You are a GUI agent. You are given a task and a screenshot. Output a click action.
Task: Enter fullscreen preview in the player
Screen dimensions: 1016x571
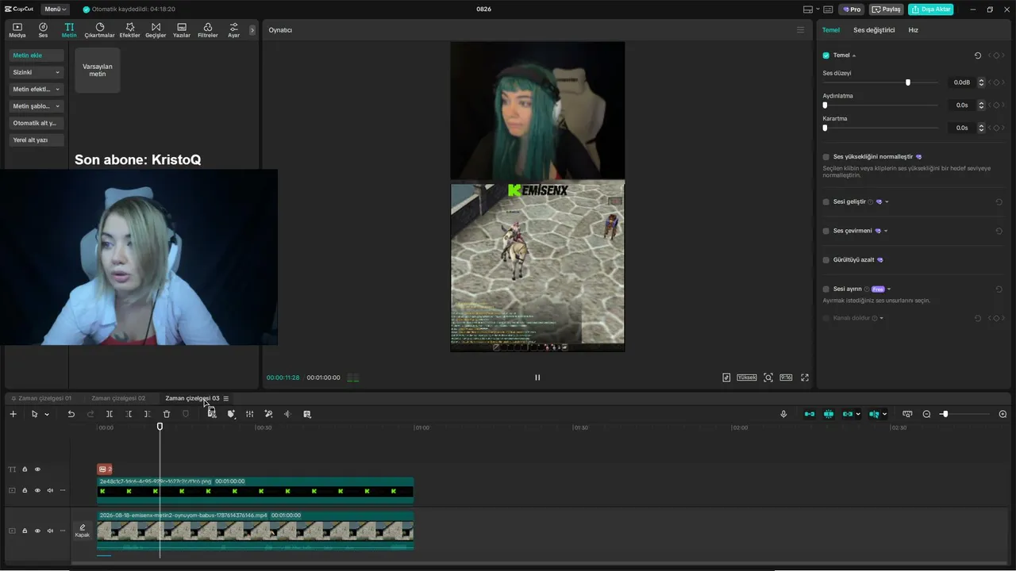804,377
